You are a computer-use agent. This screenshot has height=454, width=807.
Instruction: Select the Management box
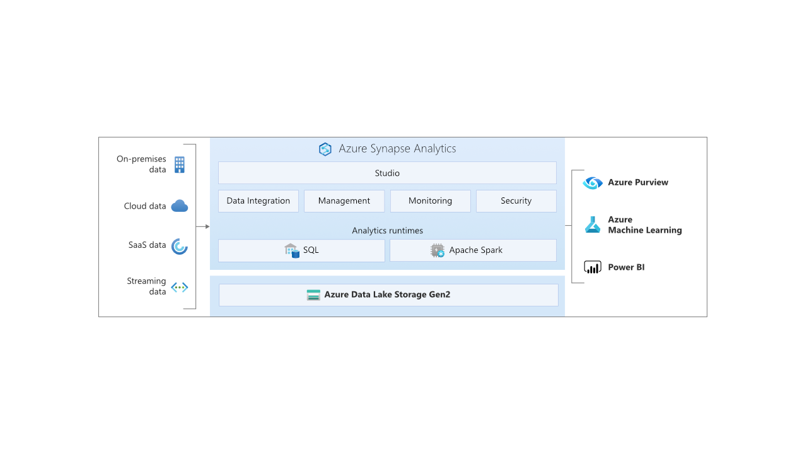coord(344,201)
